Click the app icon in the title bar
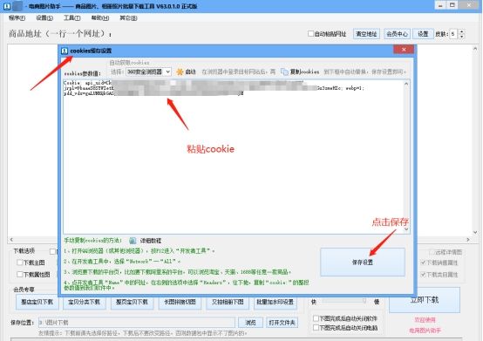Viewport: 483px width, 341px height. point(7,6)
